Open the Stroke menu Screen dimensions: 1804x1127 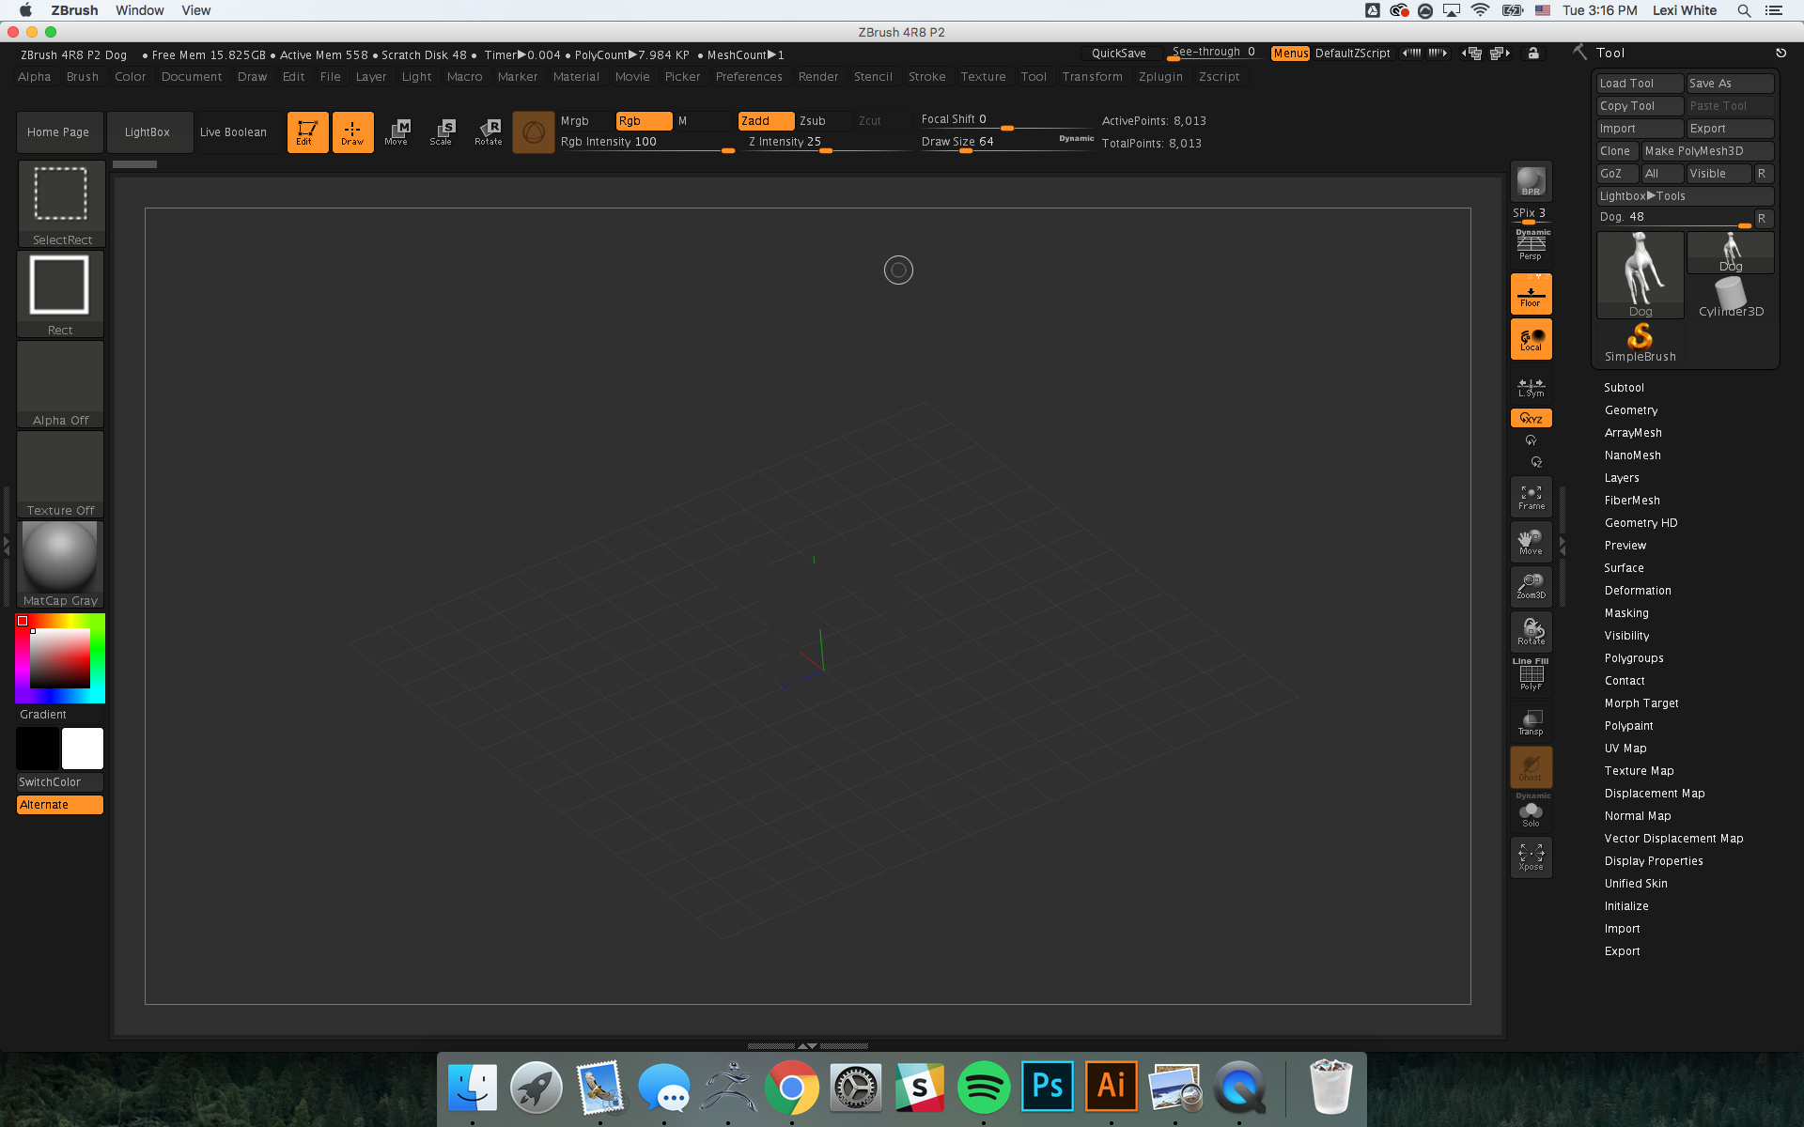tap(926, 77)
